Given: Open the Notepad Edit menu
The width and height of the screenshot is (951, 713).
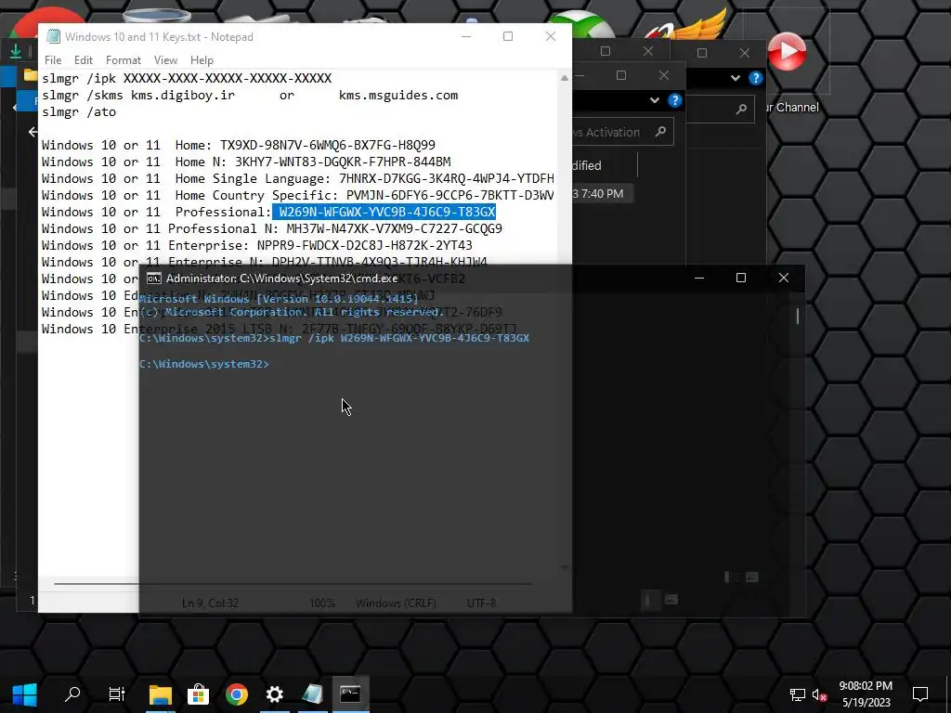Looking at the screenshot, I should pyautogui.click(x=83, y=60).
